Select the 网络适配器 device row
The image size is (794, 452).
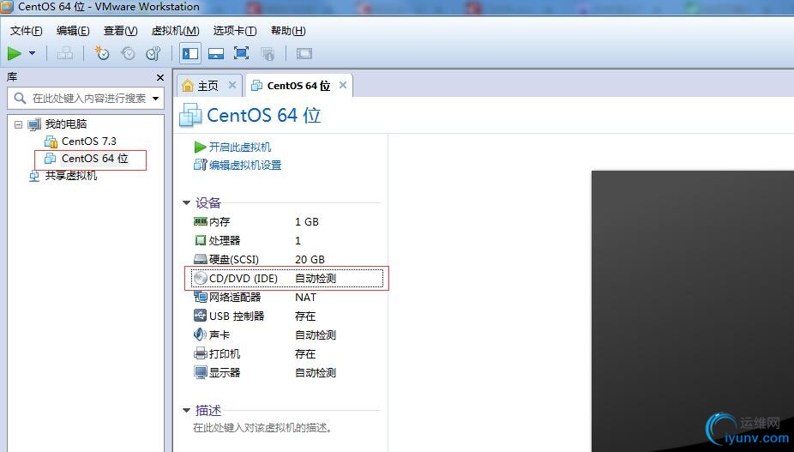pyautogui.click(x=287, y=298)
